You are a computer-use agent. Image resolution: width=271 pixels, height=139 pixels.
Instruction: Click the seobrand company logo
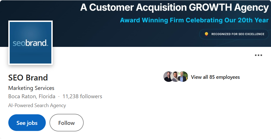31,43
